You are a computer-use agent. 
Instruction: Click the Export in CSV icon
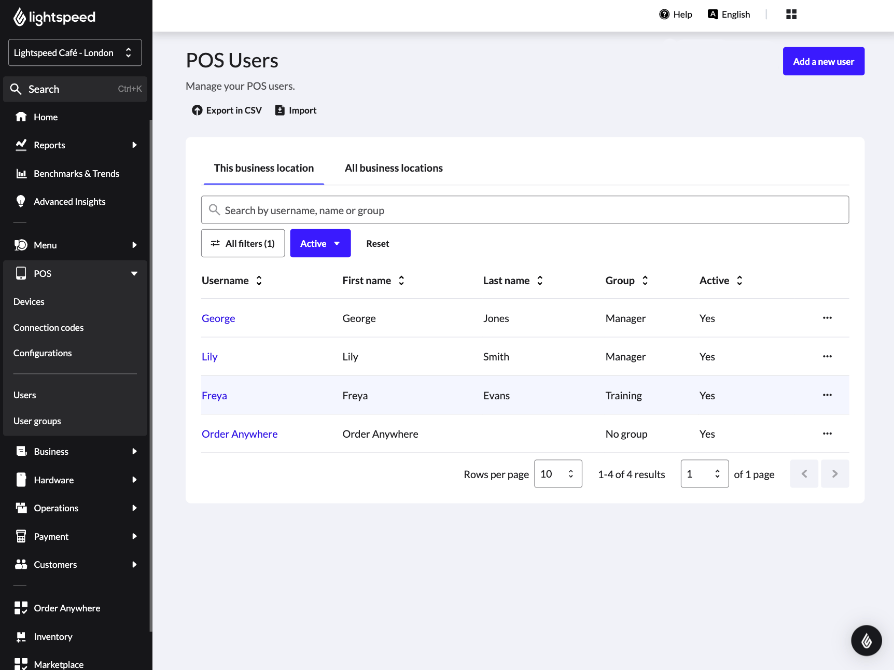click(x=197, y=110)
